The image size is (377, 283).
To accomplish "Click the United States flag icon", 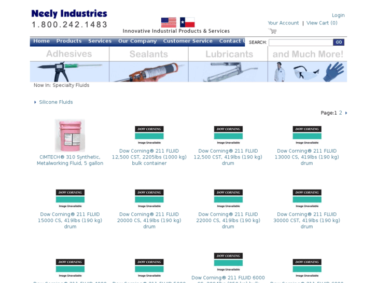I will click(x=169, y=22).
